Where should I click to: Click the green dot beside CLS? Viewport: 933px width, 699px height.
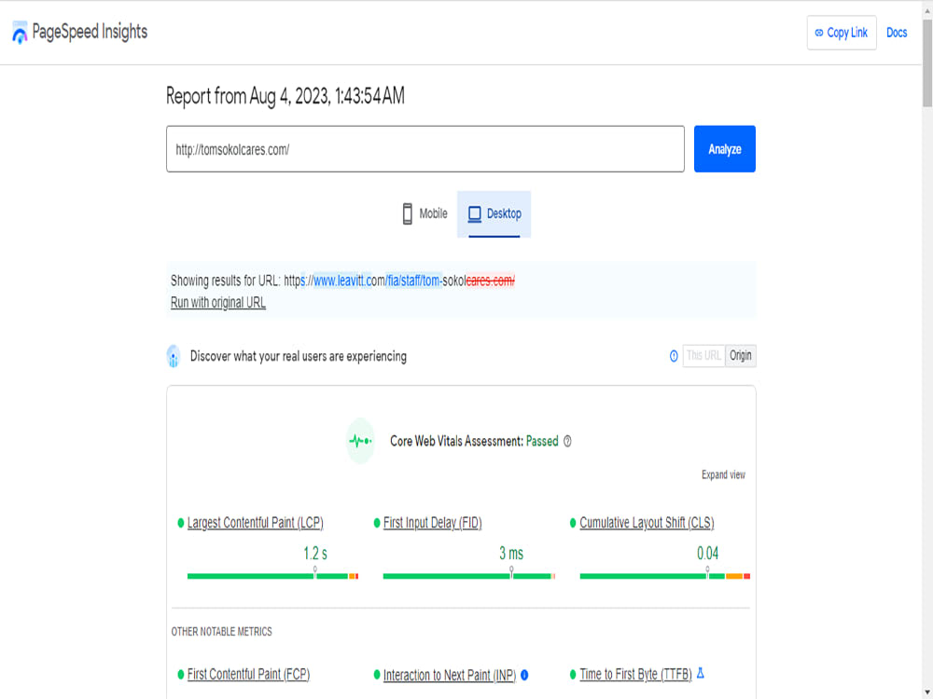[573, 523]
